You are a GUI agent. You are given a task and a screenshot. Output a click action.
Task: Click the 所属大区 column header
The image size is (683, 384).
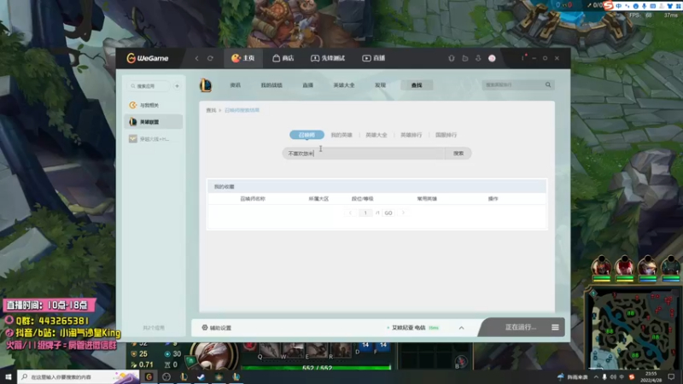tap(318, 199)
